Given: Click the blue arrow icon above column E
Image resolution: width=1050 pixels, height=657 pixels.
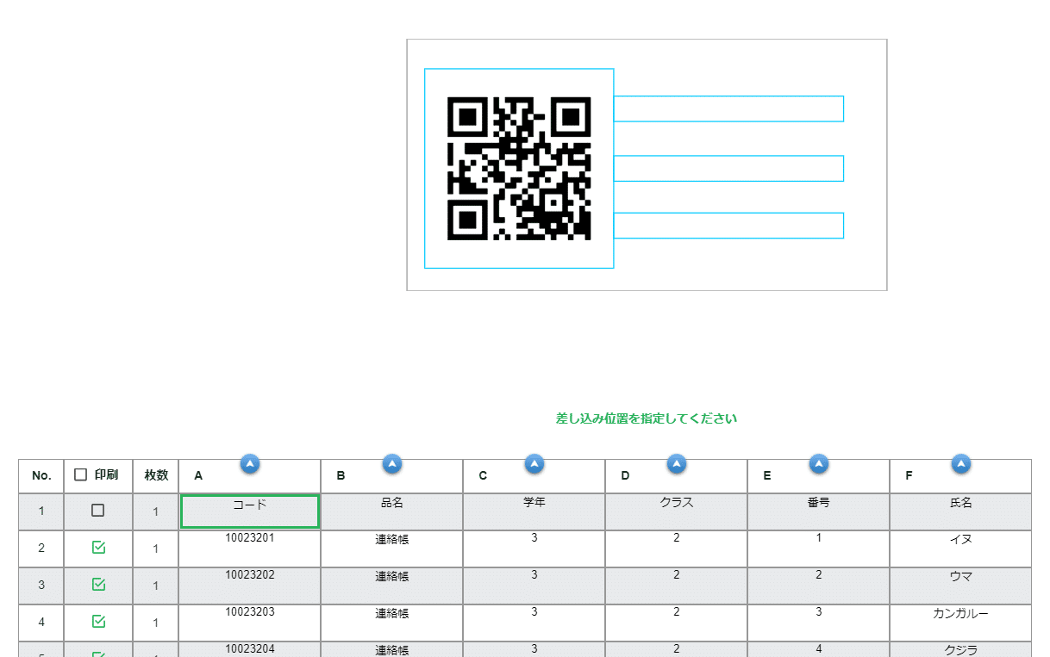Looking at the screenshot, I should tap(819, 463).
